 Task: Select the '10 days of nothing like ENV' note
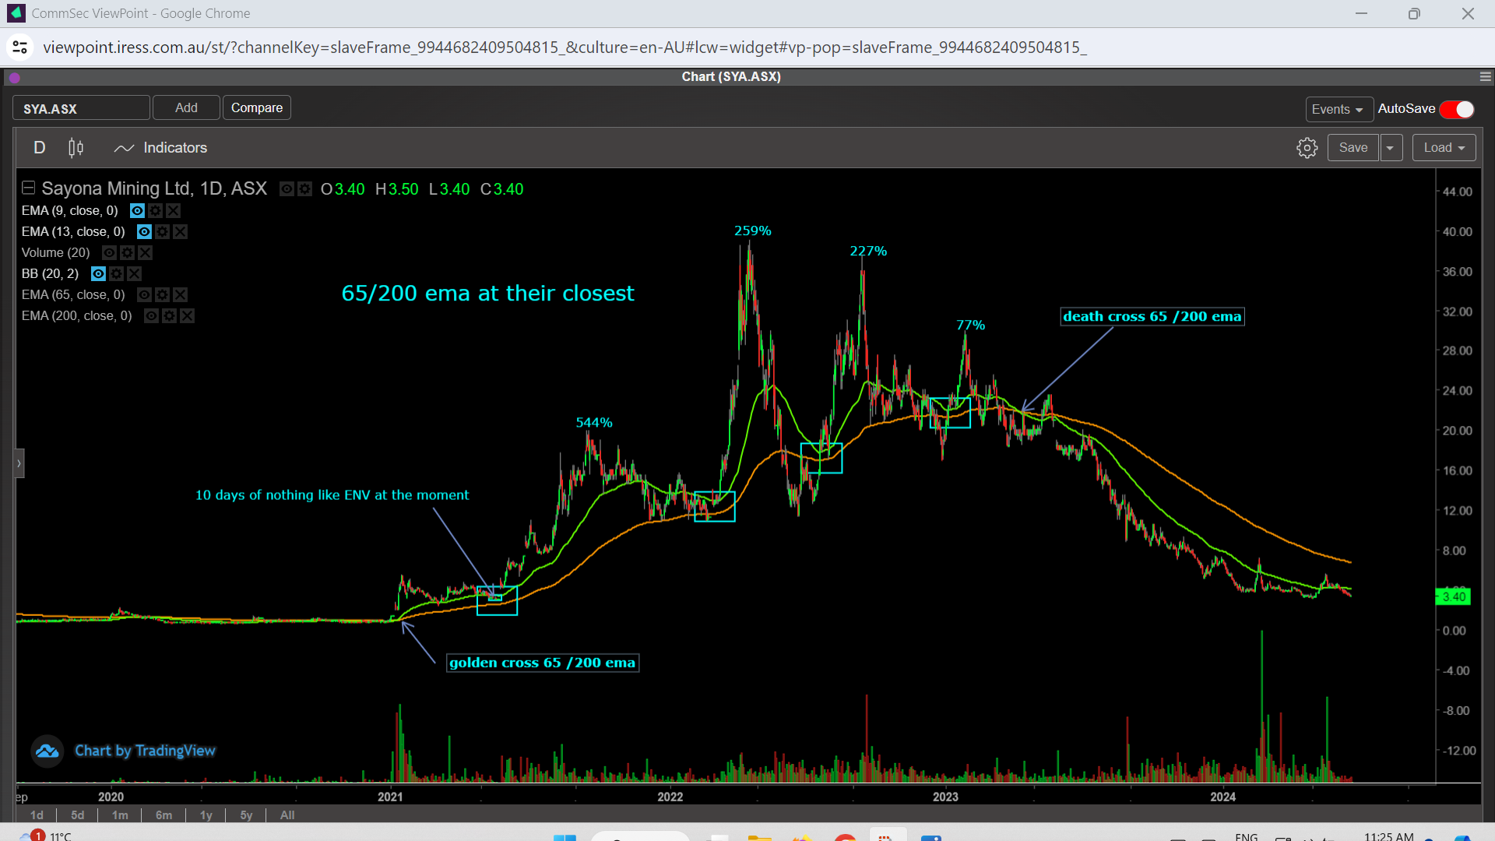tap(332, 495)
